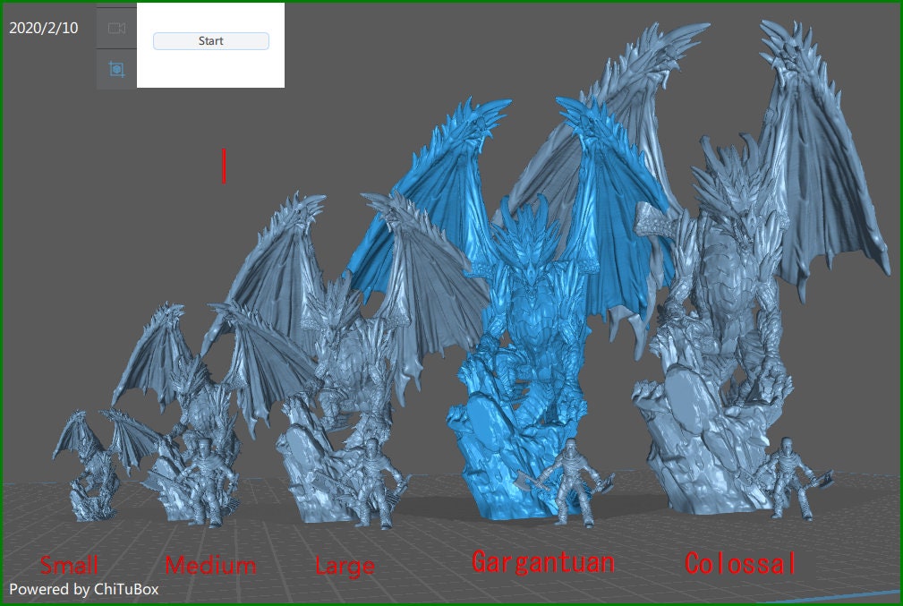
Task: Click the 'Colossal' label
Action: (741, 563)
